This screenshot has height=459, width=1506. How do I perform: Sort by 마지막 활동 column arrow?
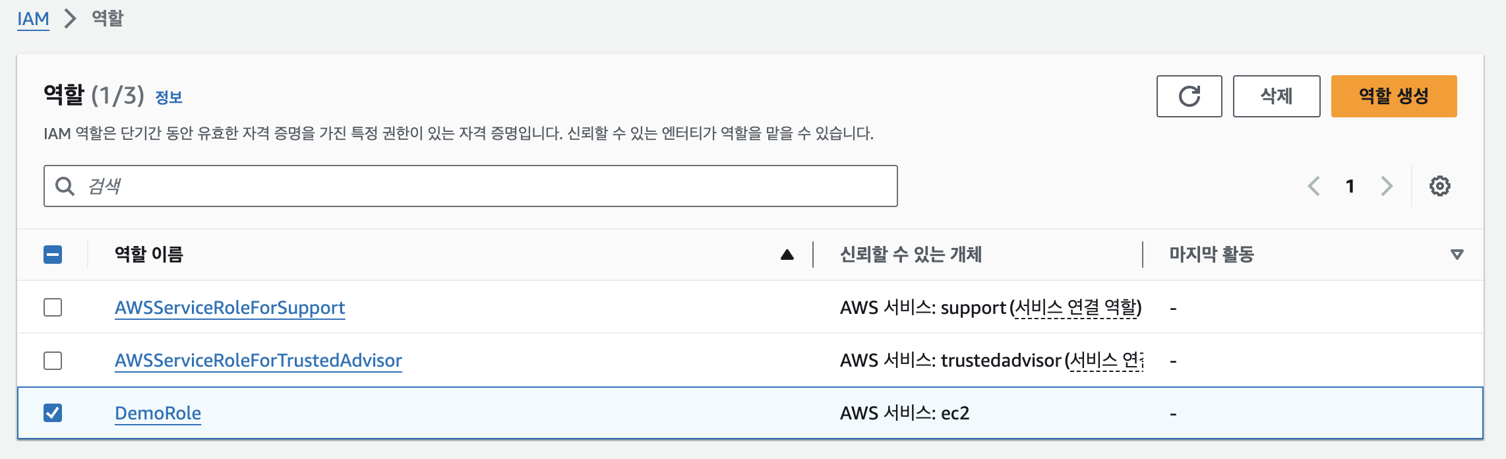click(x=1457, y=255)
